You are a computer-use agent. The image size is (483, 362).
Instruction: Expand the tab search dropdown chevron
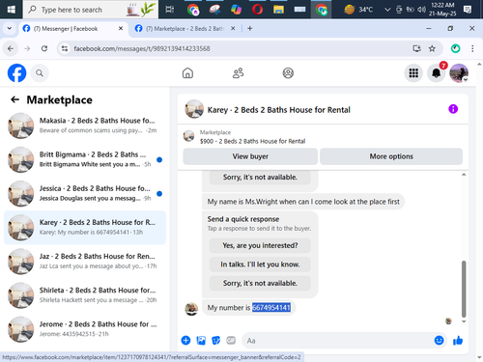[x=10, y=28]
